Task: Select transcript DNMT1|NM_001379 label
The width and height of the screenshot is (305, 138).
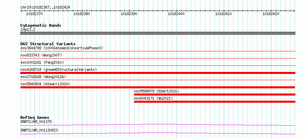Action: [36, 122]
